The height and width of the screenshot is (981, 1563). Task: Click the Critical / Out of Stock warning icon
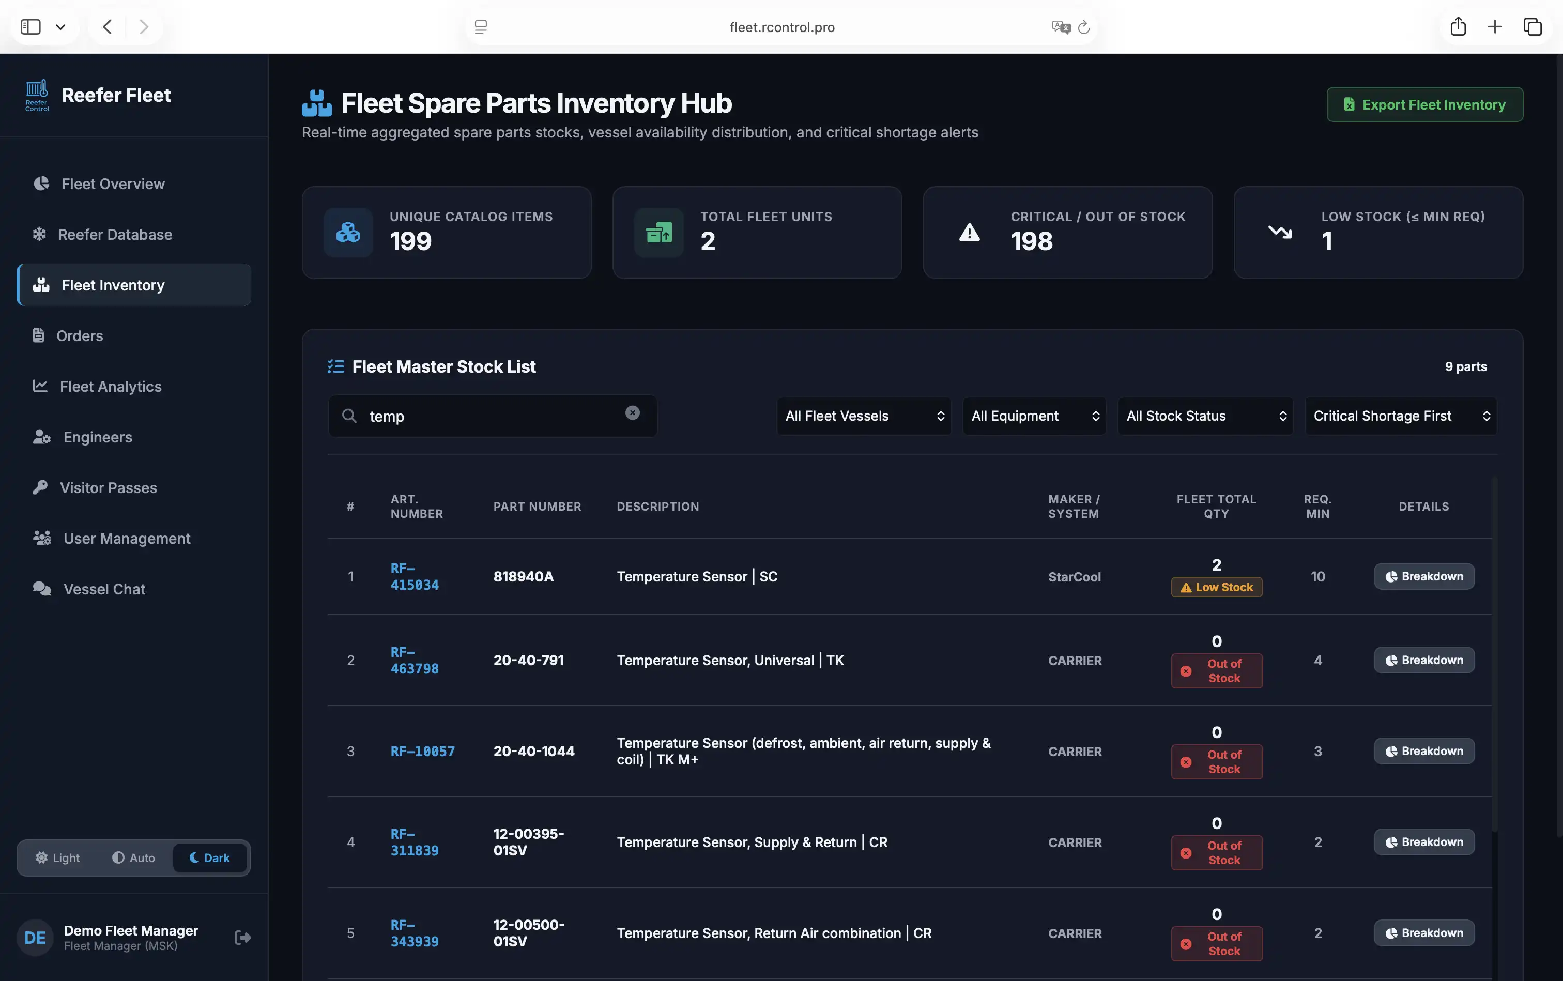pyautogui.click(x=969, y=232)
